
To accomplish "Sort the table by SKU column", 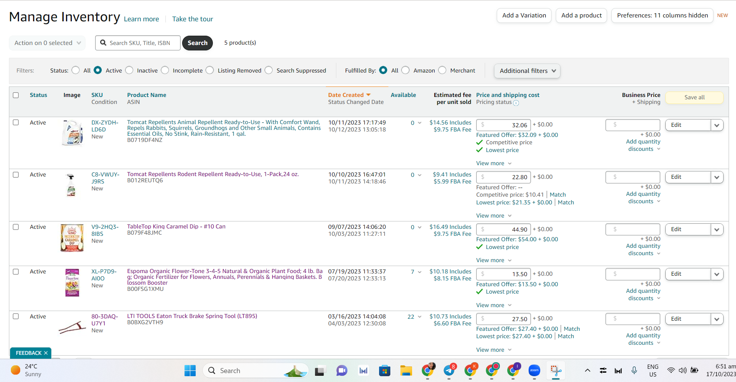I will [97, 95].
